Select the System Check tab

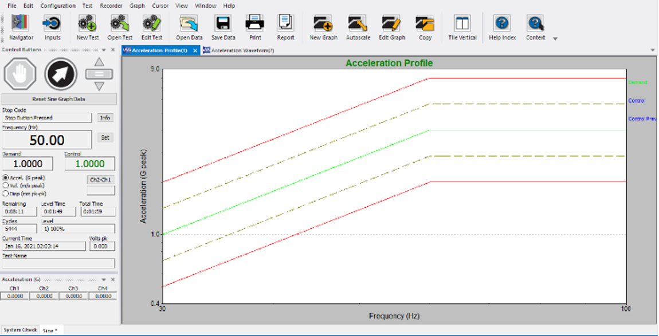click(21, 330)
